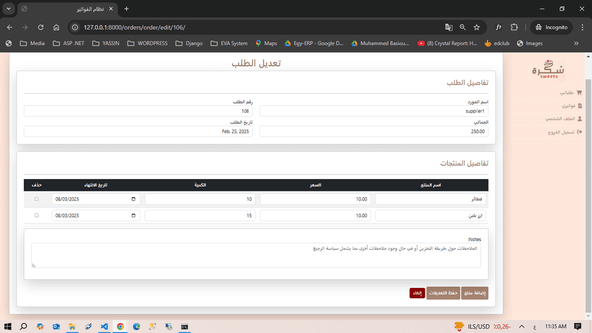Click the Incognito profile button
This screenshot has width=592, height=333.
click(552, 27)
